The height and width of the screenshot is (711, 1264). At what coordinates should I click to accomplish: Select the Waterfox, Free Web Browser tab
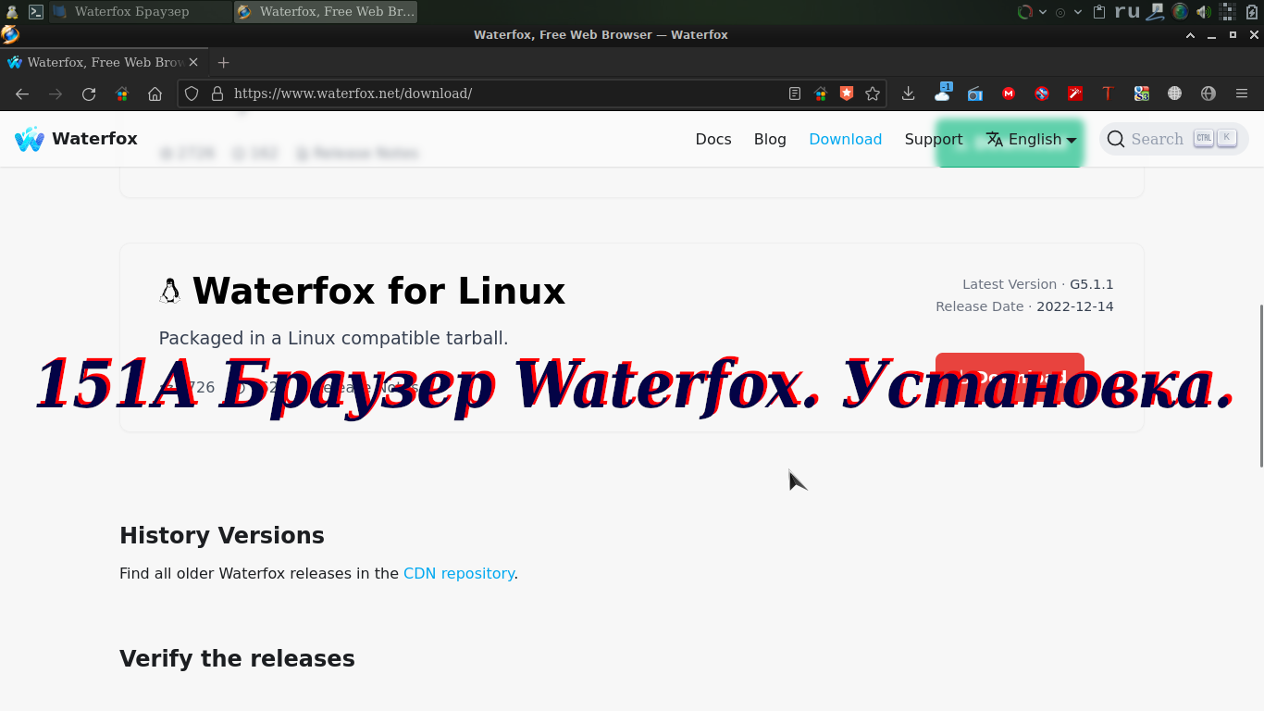coord(103,62)
